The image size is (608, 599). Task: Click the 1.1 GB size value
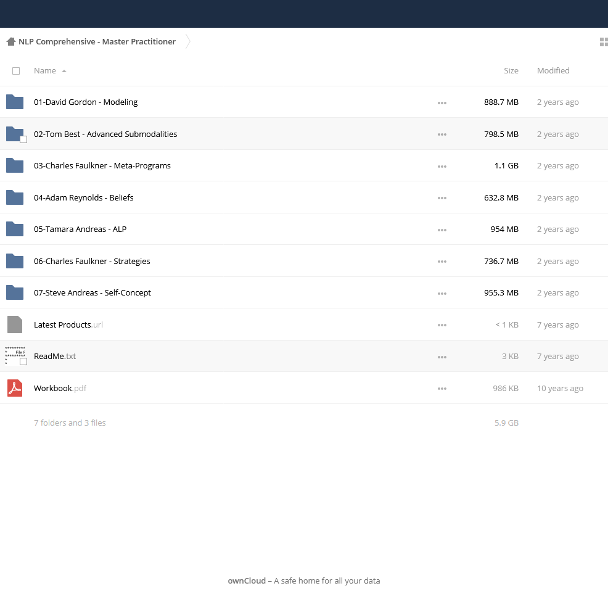[x=506, y=166]
